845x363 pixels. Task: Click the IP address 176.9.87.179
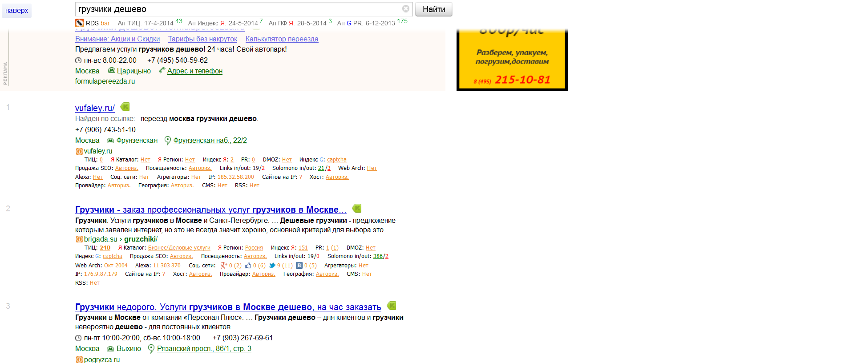pos(101,274)
